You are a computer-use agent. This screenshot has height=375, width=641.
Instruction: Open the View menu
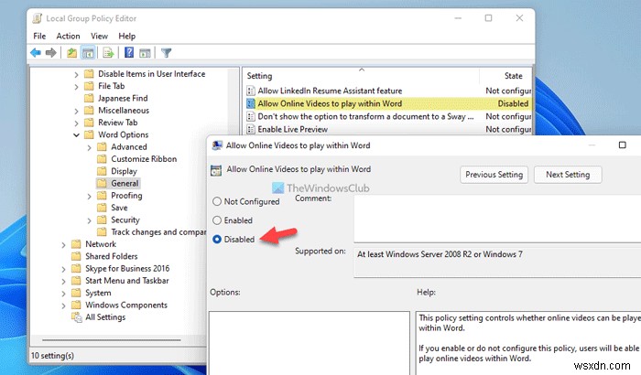click(99, 36)
